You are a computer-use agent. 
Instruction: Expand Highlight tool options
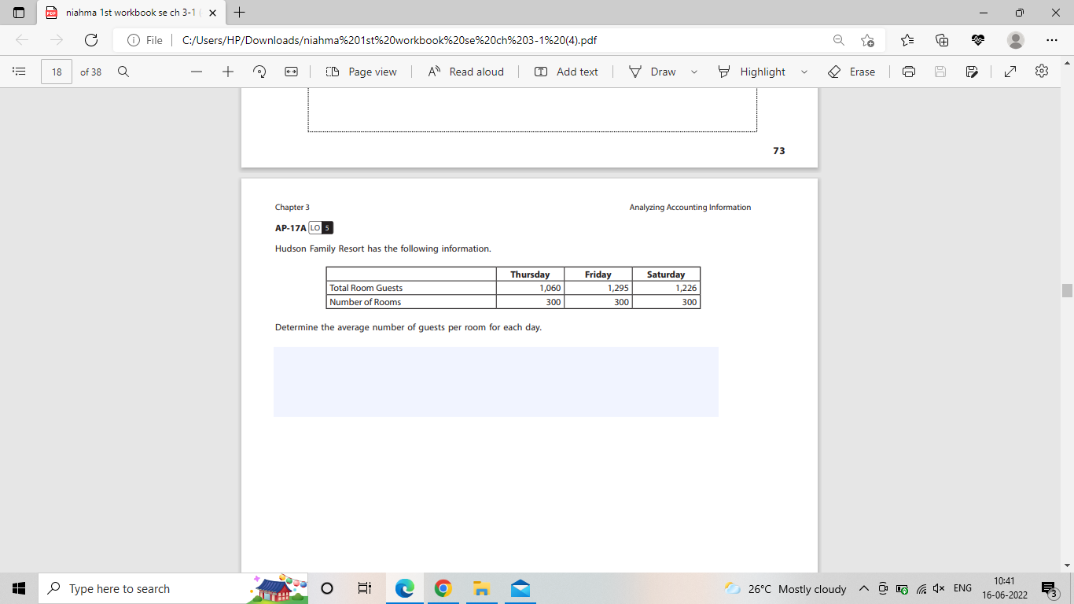(804, 72)
